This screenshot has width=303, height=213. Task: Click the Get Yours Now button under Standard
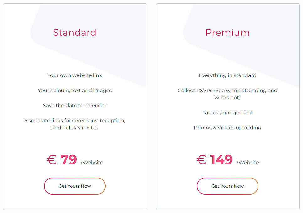[74, 186]
